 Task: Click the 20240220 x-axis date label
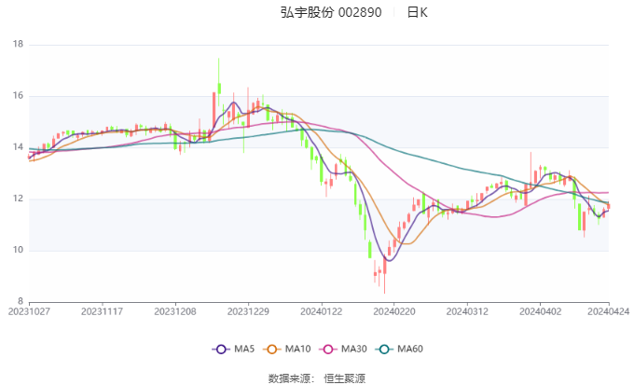click(394, 311)
